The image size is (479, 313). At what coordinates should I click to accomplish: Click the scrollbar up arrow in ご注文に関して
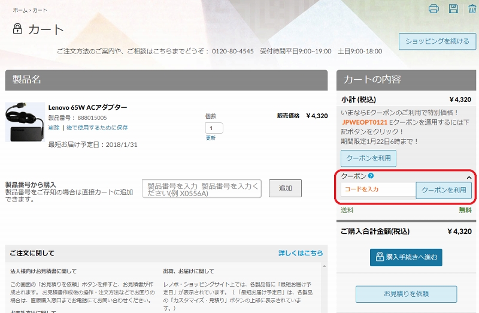point(324,266)
